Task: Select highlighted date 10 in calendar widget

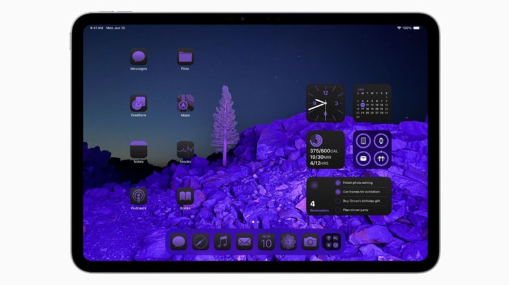Action: click(363, 105)
